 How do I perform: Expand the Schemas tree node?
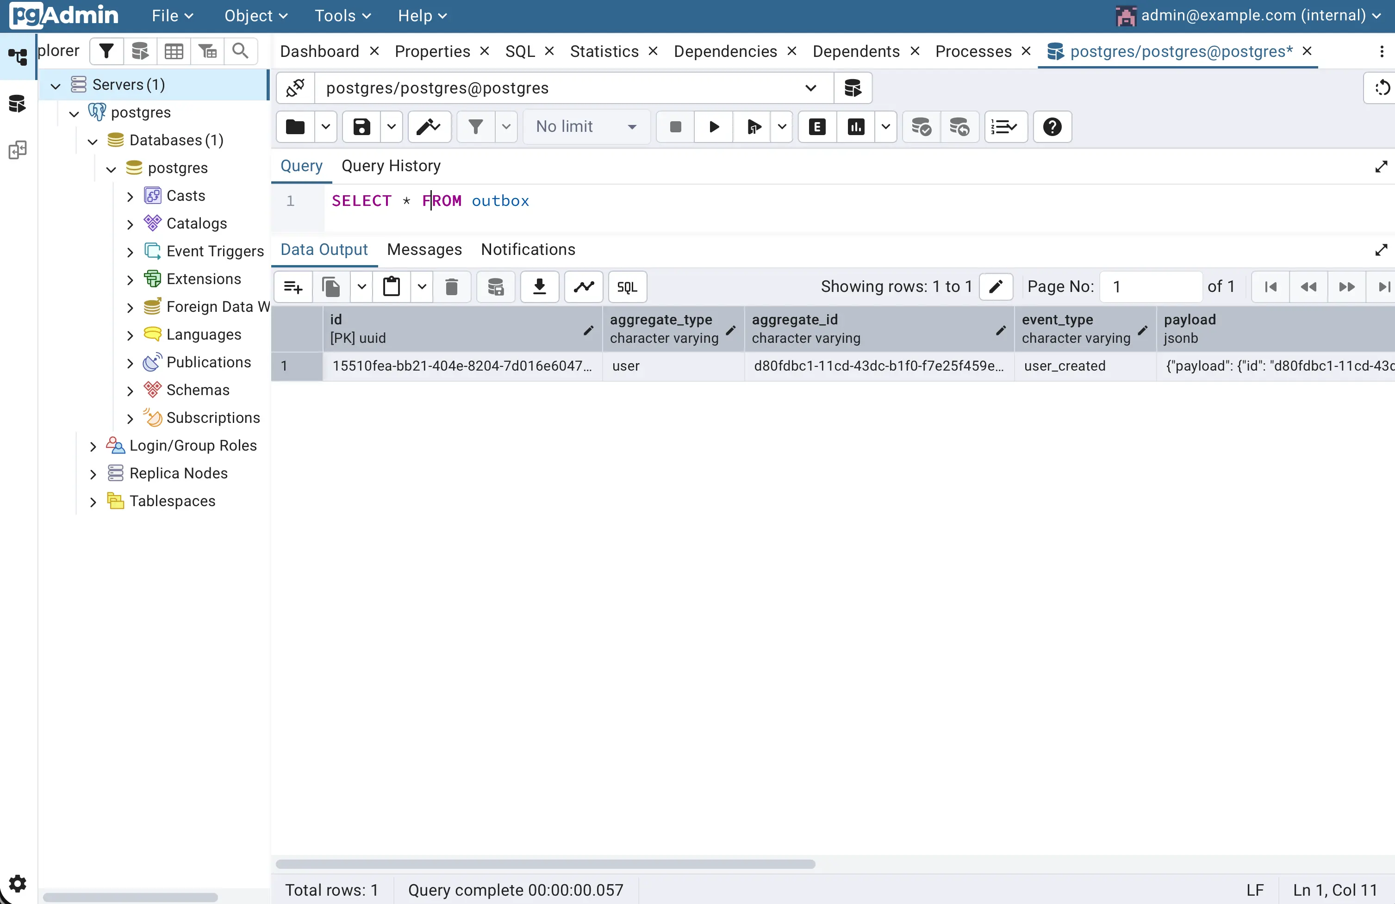coord(130,391)
